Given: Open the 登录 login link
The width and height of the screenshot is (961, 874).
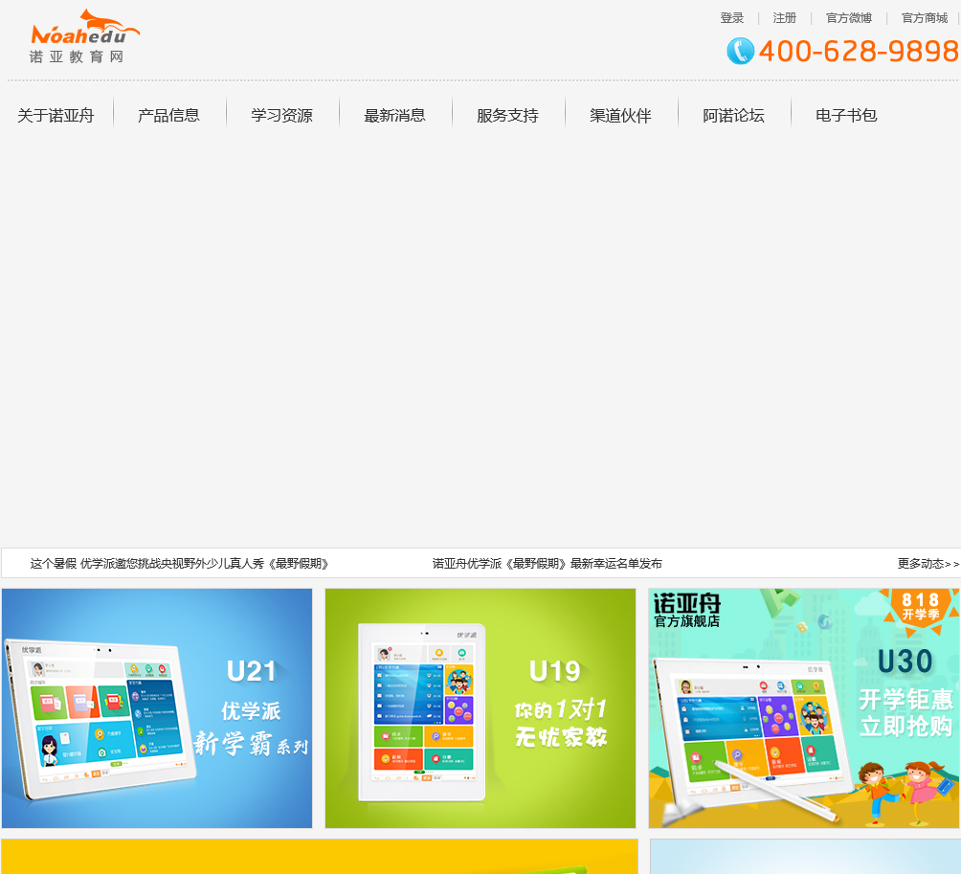Looking at the screenshot, I should (732, 18).
